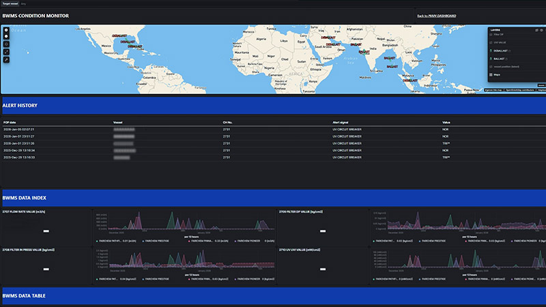This screenshot has height=307, width=546.
Task: Zoom out on the map
Action: pos(6,37)
